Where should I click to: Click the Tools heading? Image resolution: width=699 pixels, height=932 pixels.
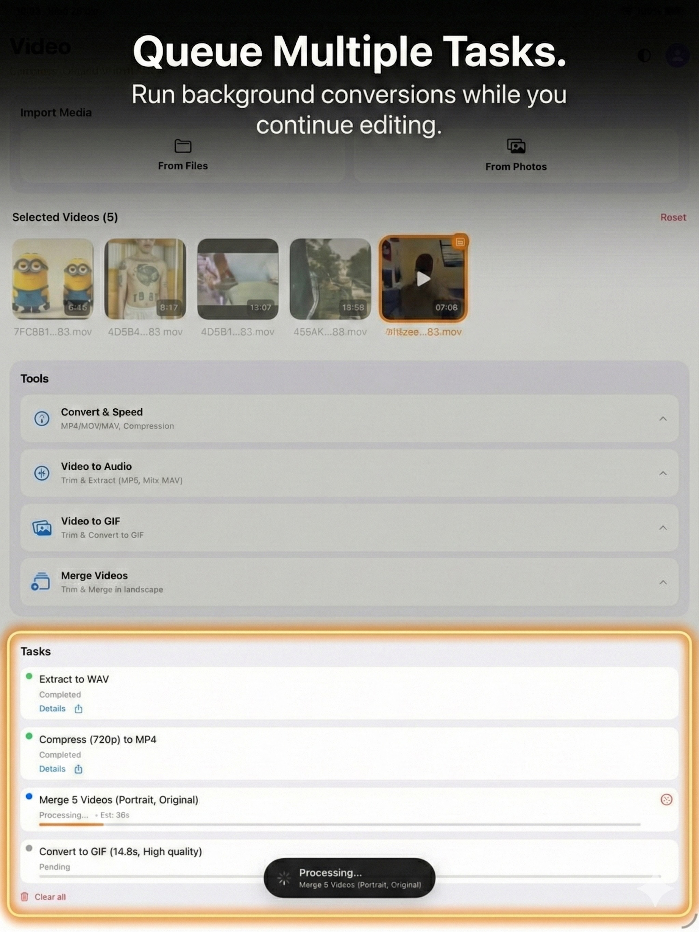click(x=34, y=378)
